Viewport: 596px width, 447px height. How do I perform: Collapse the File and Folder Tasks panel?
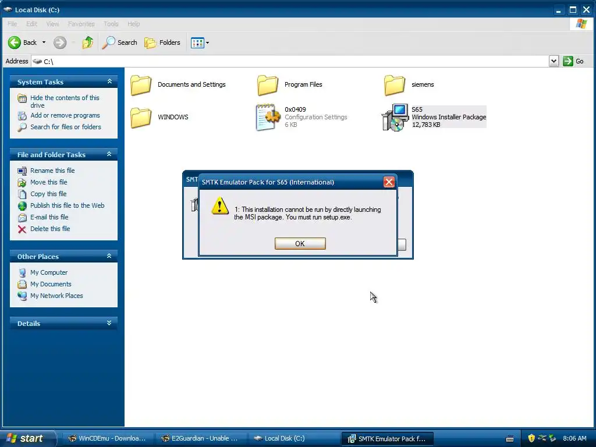(x=109, y=154)
